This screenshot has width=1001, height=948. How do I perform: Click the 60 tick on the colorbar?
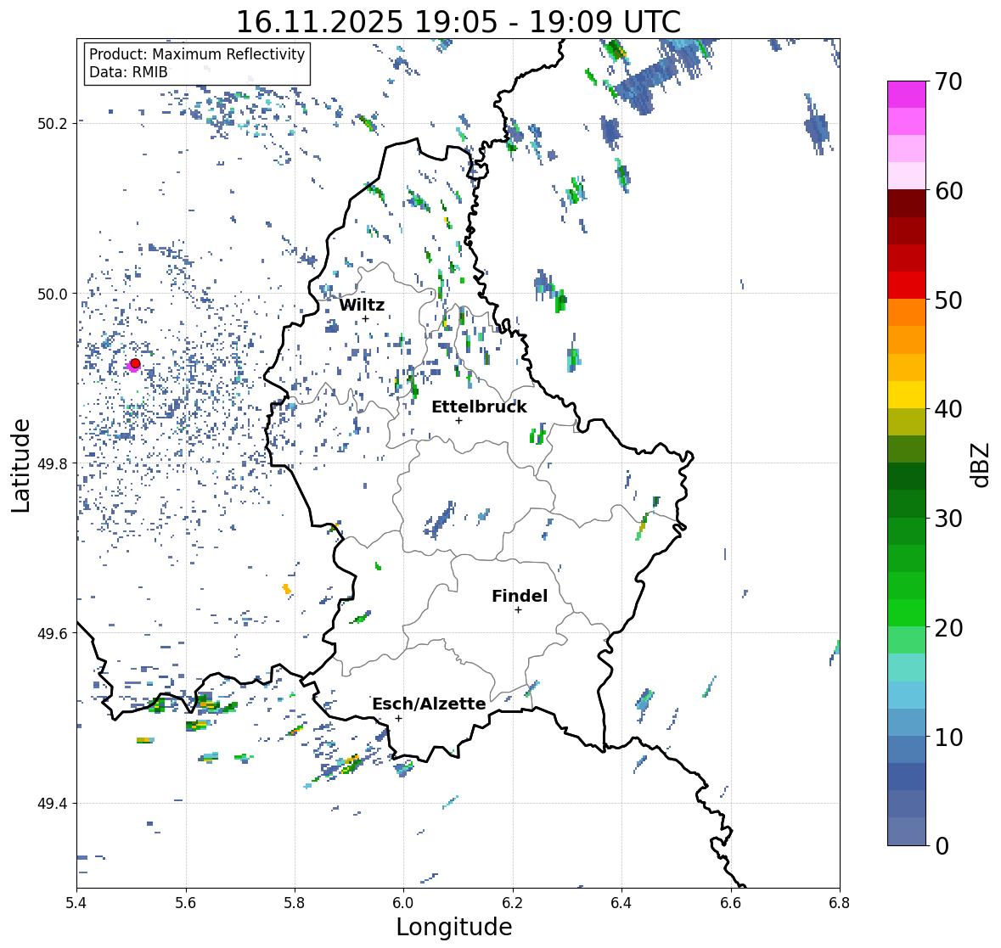(948, 191)
